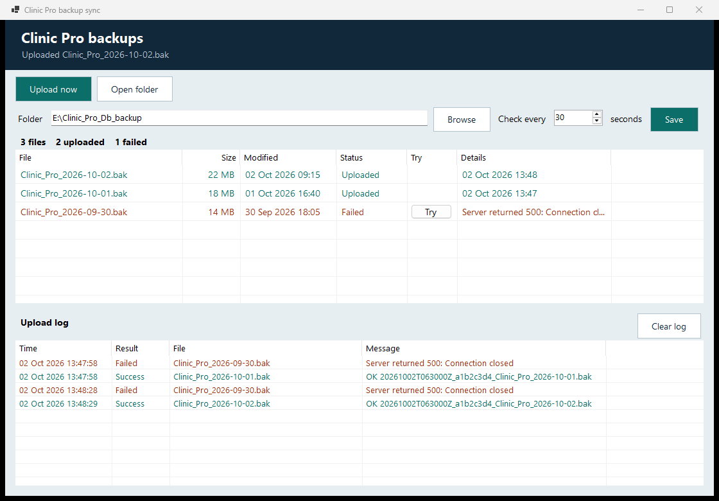
Task: Sort the file list by Status column
Action: 372,157
